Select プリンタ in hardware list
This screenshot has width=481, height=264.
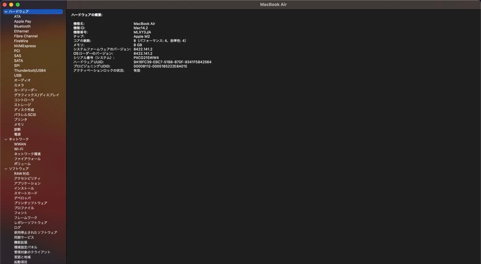click(20, 120)
